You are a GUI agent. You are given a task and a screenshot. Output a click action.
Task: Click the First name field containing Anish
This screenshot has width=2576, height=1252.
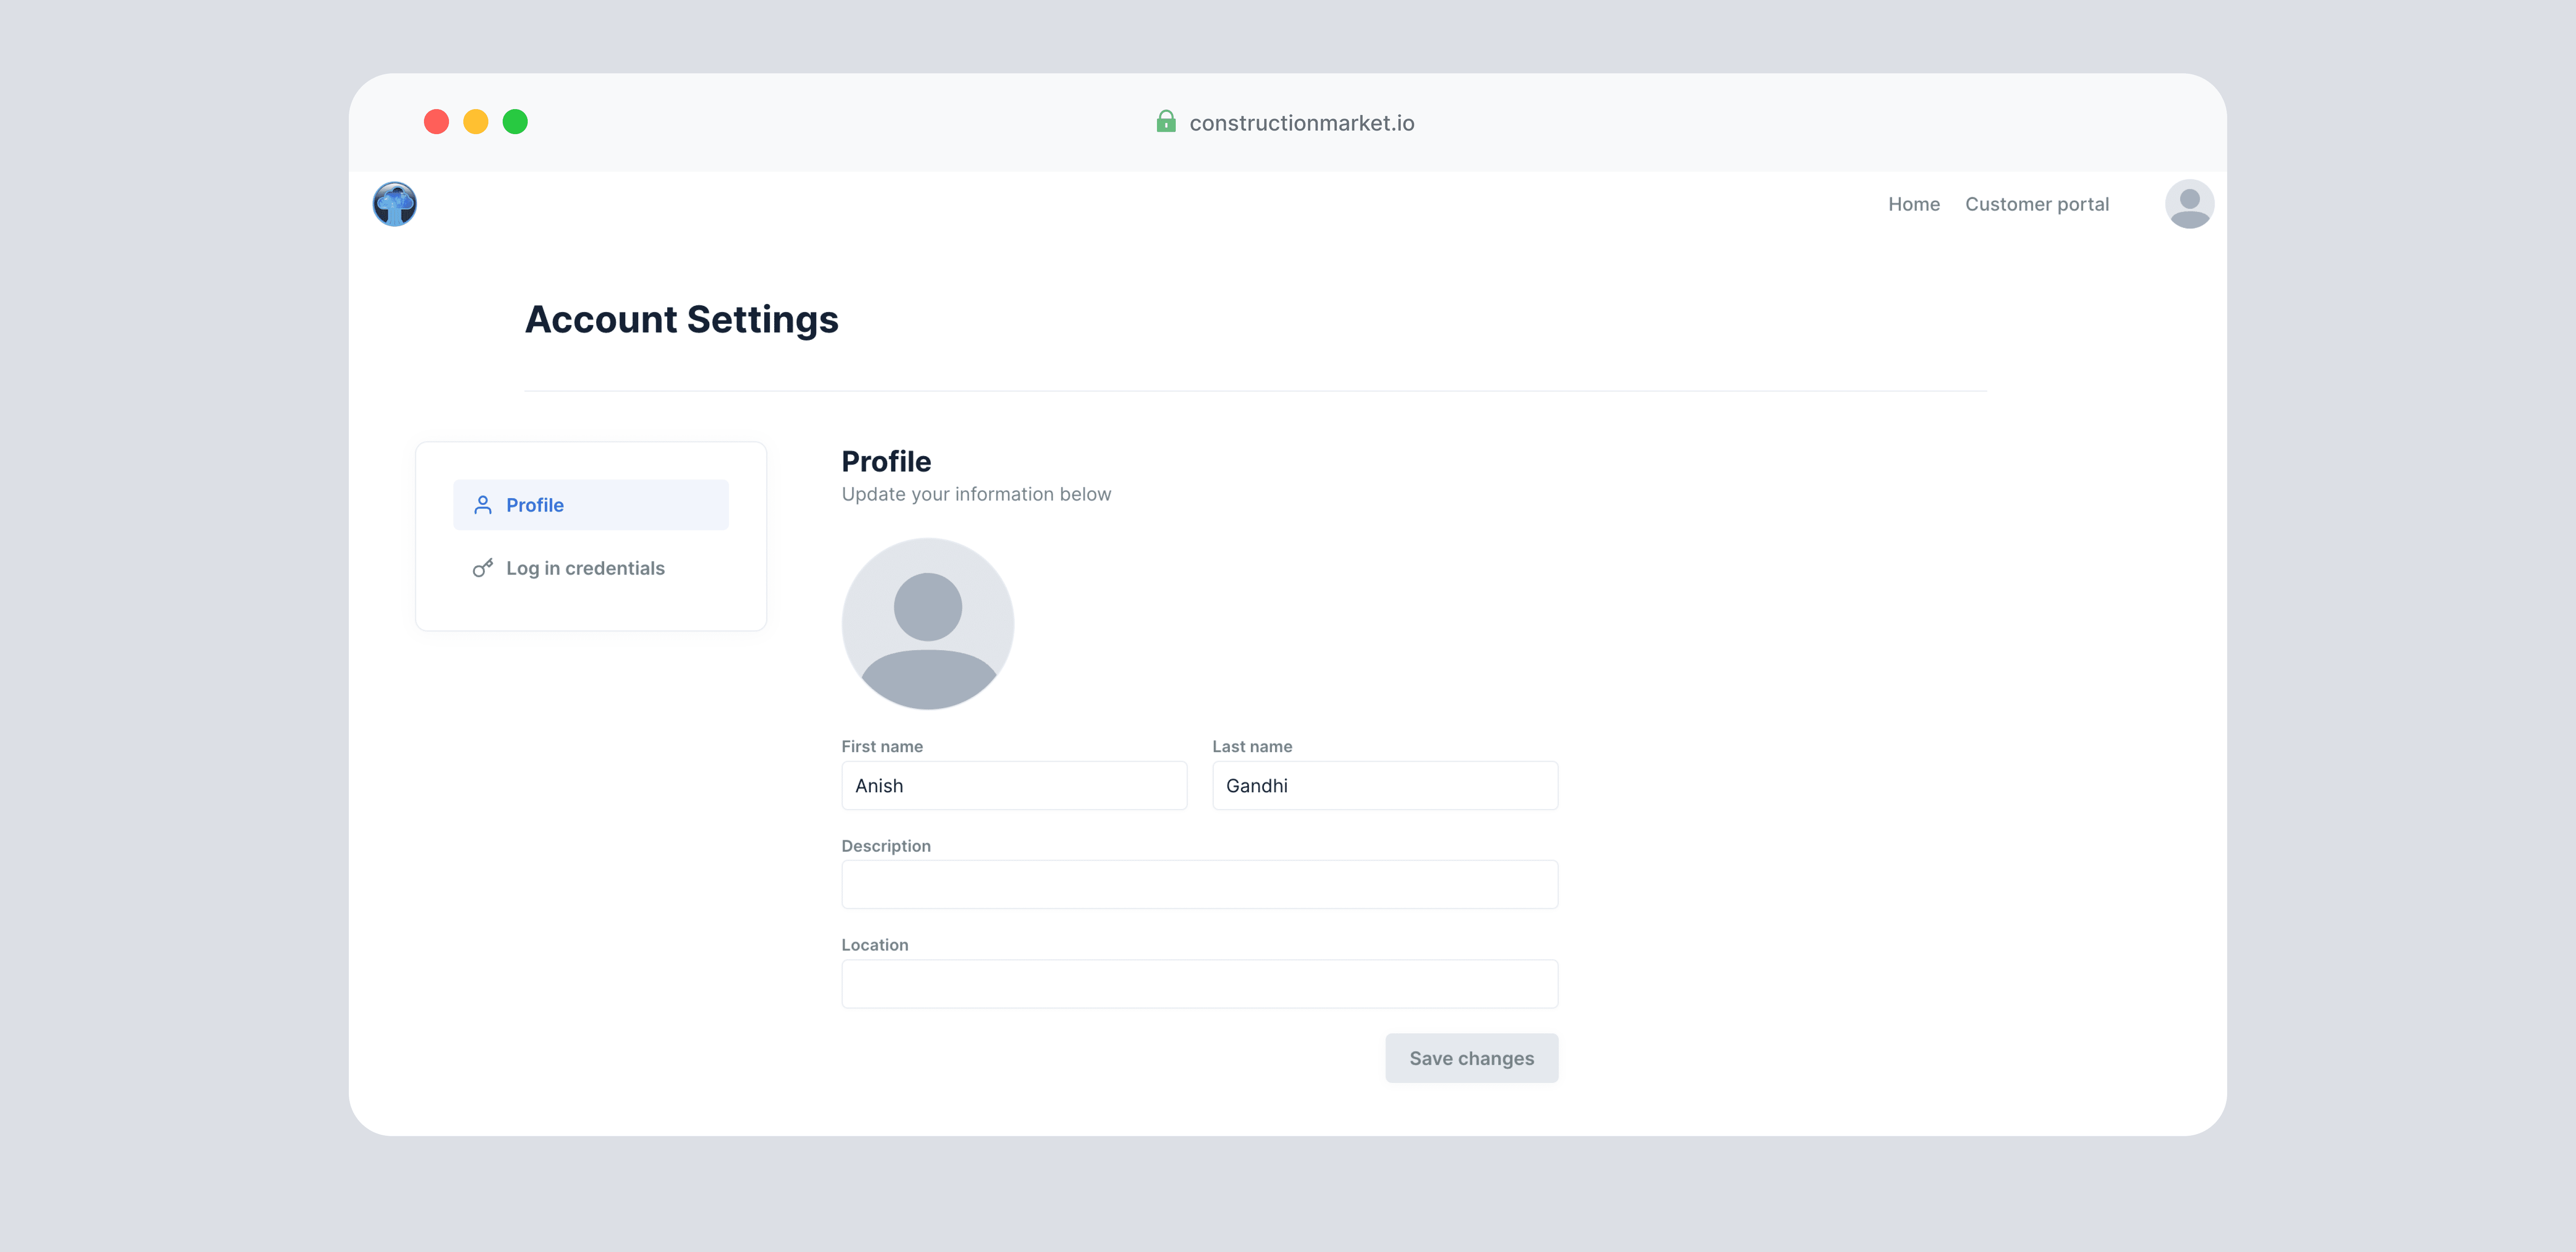coord(1014,786)
